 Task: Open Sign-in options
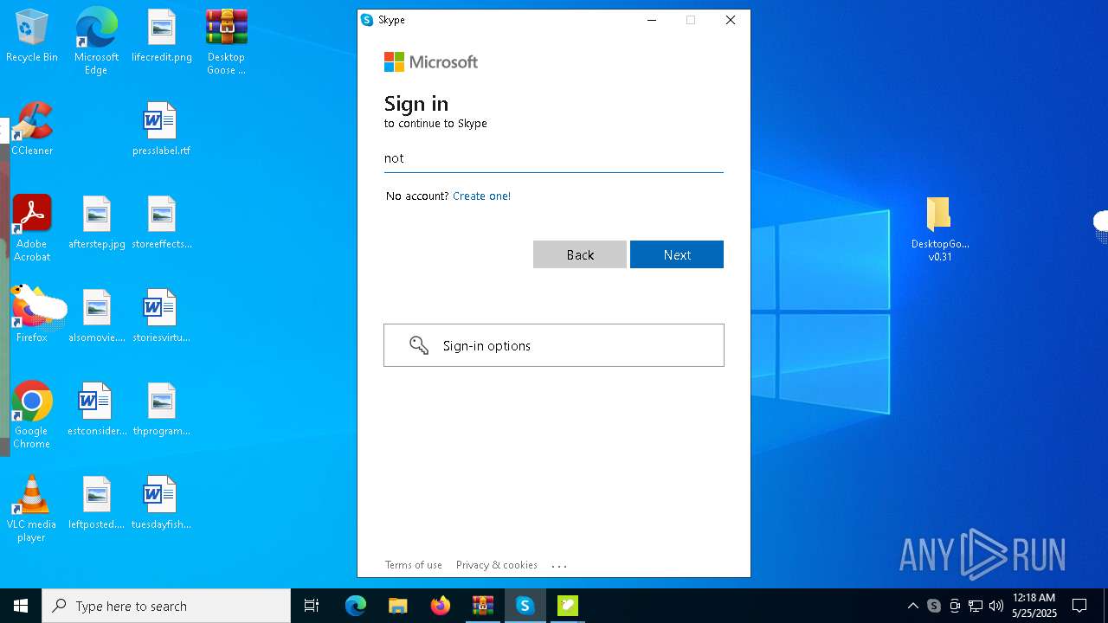(554, 345)
